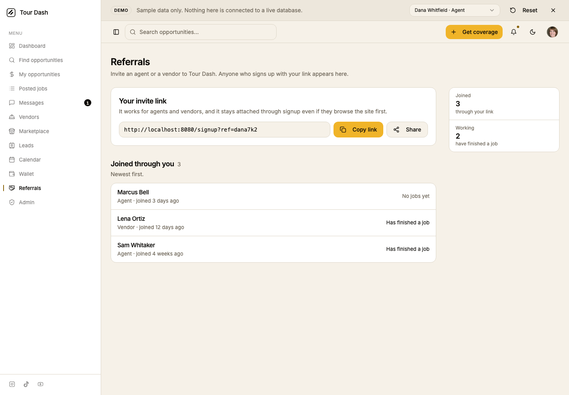Open the Wallet page
The height and width of the screenshot is (395, 569).
click(x=50, y=174)
